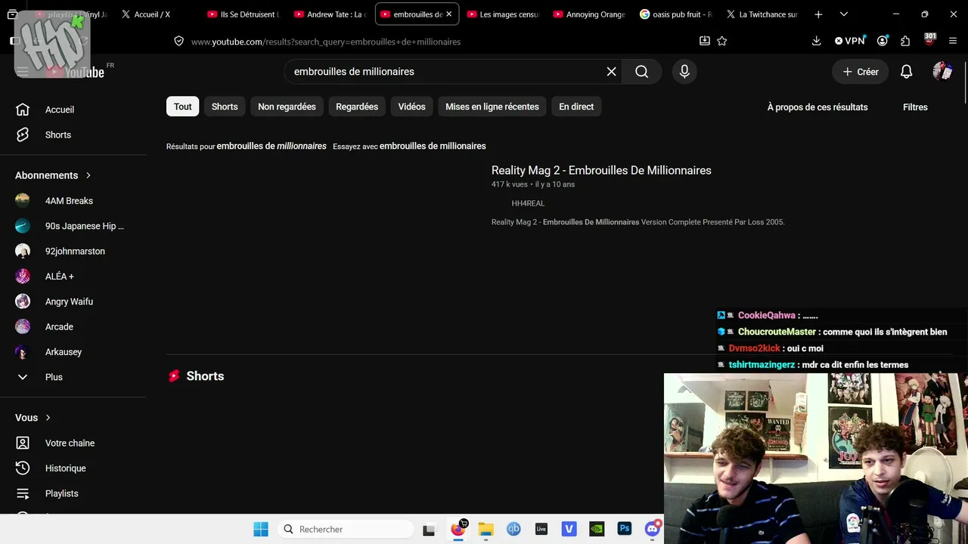This screenshot has height=544, width=968.
Task: Open Photoshop from the taskbar
Action: click(625, 529)
